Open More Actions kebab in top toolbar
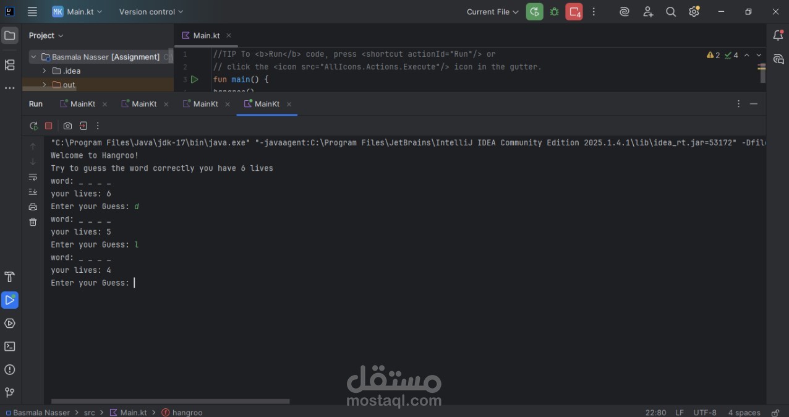789x417 pixels. click(x=594, y=12)
